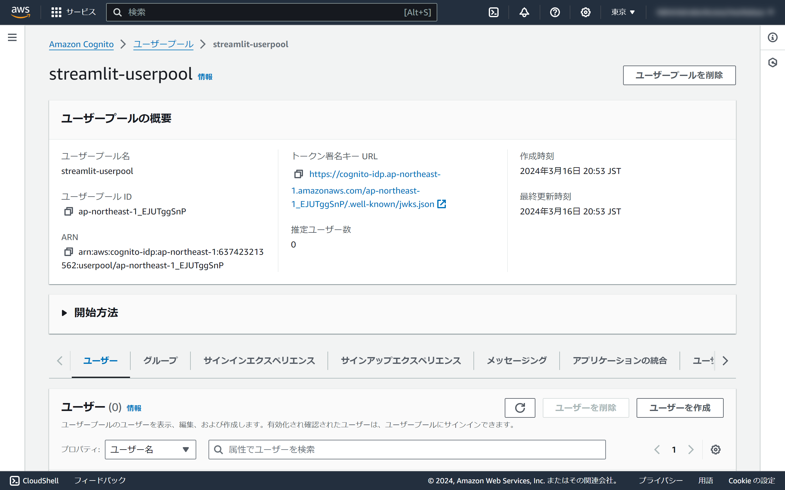This screenshot has width=785, height=490.
Task: Switch to the メッセージング tab
Action: tap(516, 360)
